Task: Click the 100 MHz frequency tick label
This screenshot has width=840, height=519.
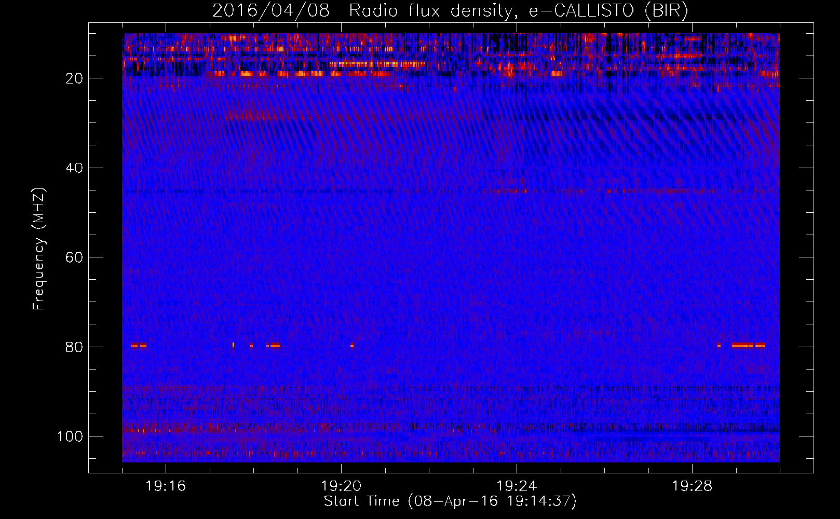Action: pyautogui.click(x=70, y=436)
